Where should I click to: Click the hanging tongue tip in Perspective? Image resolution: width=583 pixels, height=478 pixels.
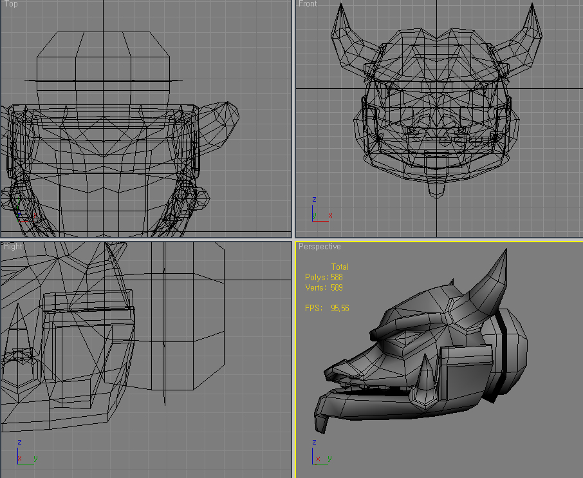point(319,423)
